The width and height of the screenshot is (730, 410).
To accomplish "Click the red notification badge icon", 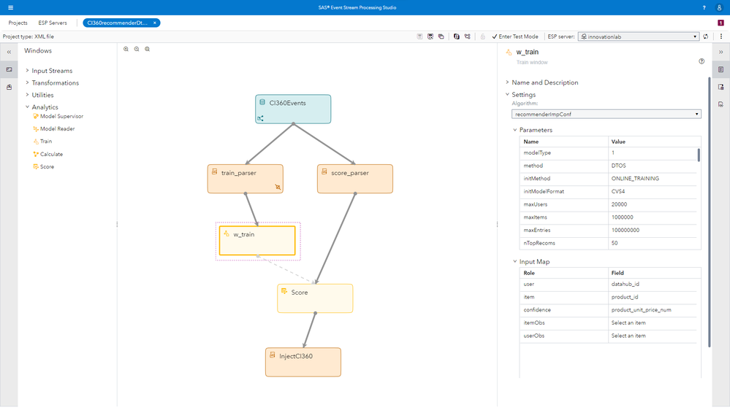I will pos(721,23).
